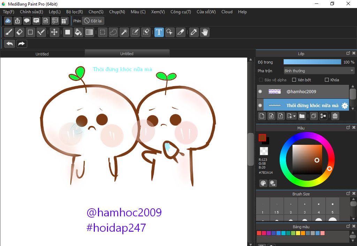Open the Cloud menu

point(227,12)
